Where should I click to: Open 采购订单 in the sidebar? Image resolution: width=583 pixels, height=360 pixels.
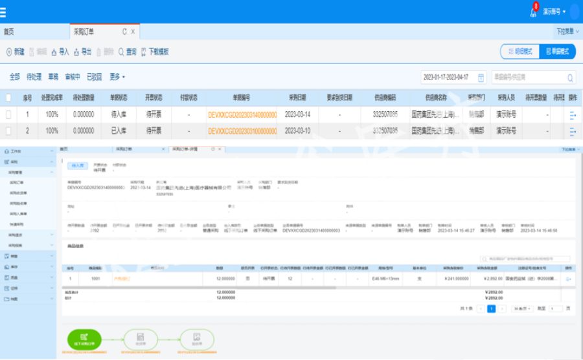(17, 183)
